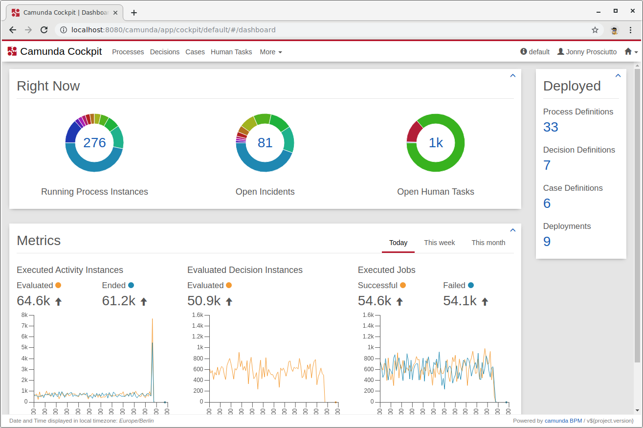Click the Successful jobs orange legend dot
The height and width of the screenshot is (428, 643).
[x=403, y=285]
